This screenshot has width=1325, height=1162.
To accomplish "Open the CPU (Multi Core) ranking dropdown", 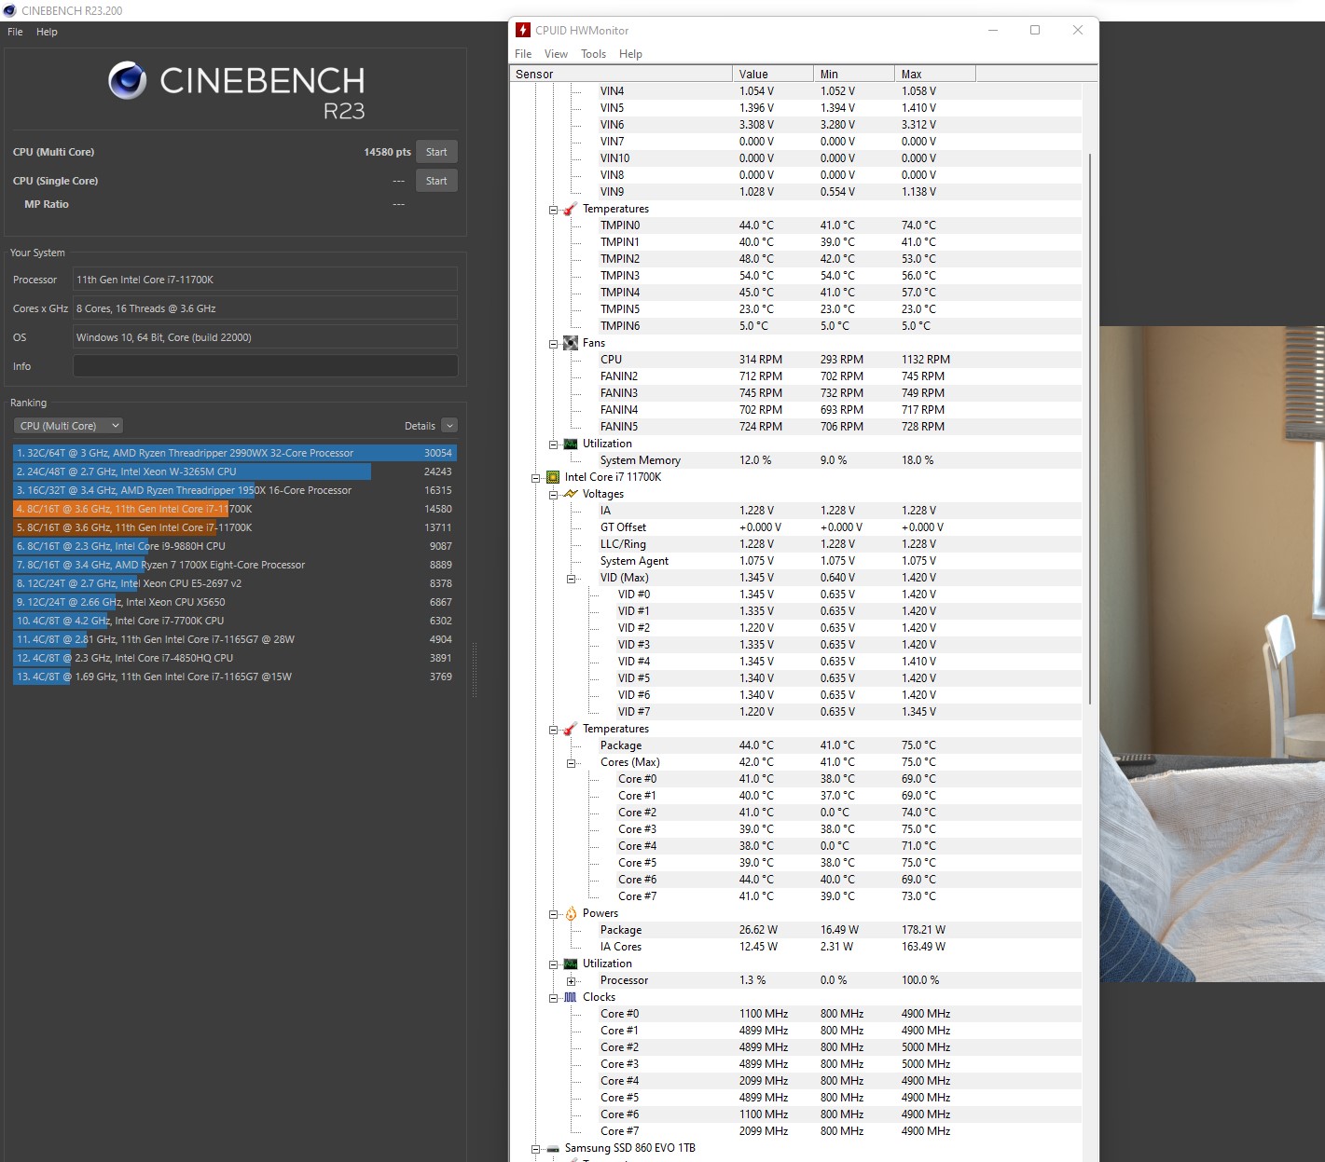I will pyautogui.click(x=69, y=426).
